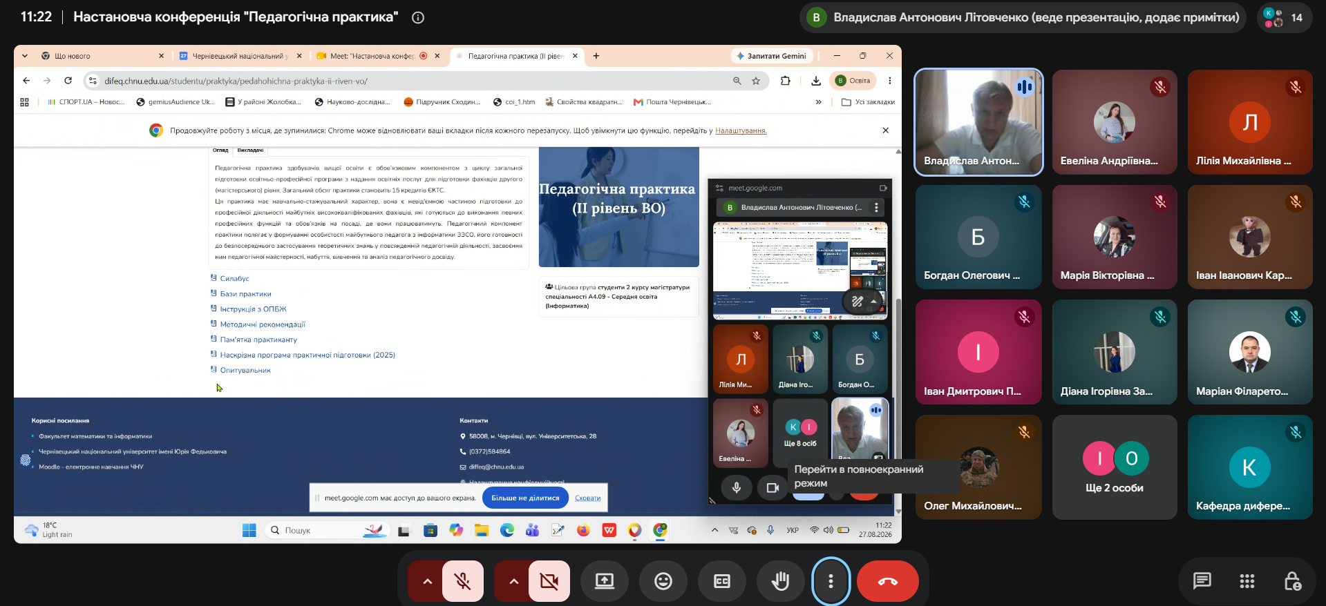Turn on captions in Meet toolbar
Image resolution: width=1326 pixels, height=606 pixels.
tap(722, 581)
